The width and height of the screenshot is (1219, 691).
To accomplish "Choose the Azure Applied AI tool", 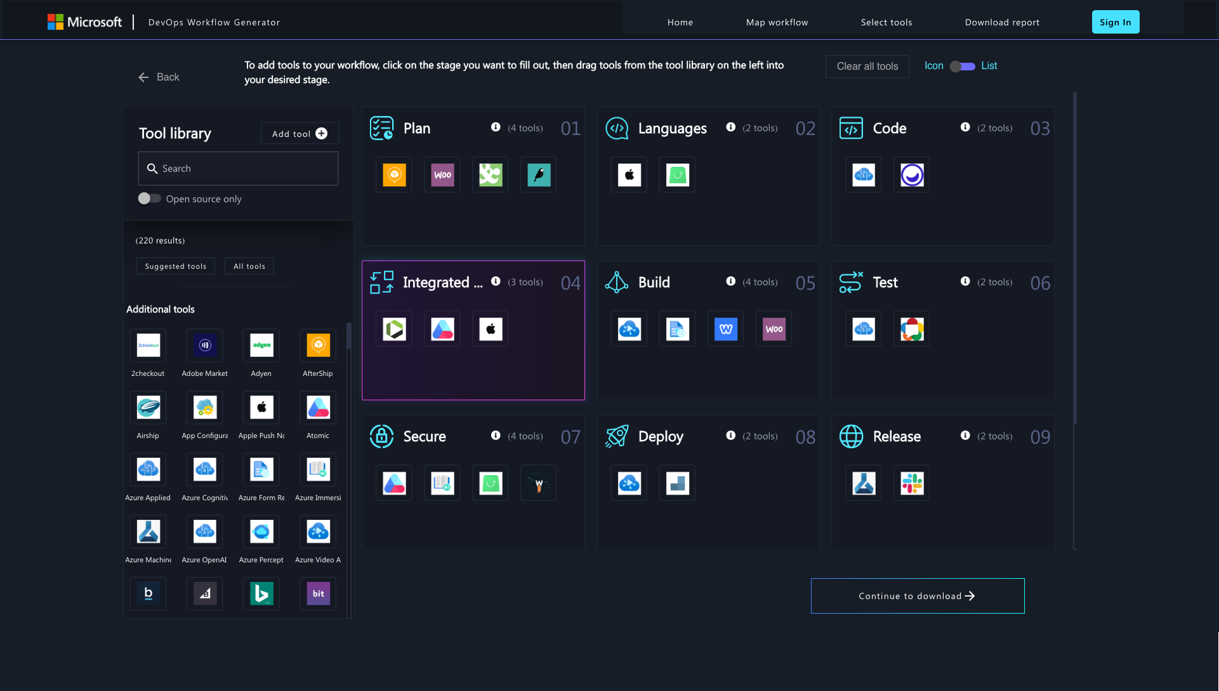I will click(148, 470).
